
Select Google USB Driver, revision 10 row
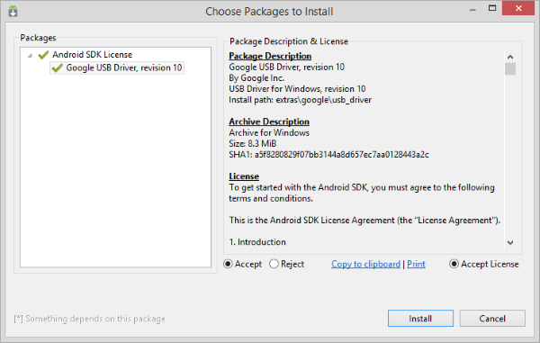(x=117, y=68)
